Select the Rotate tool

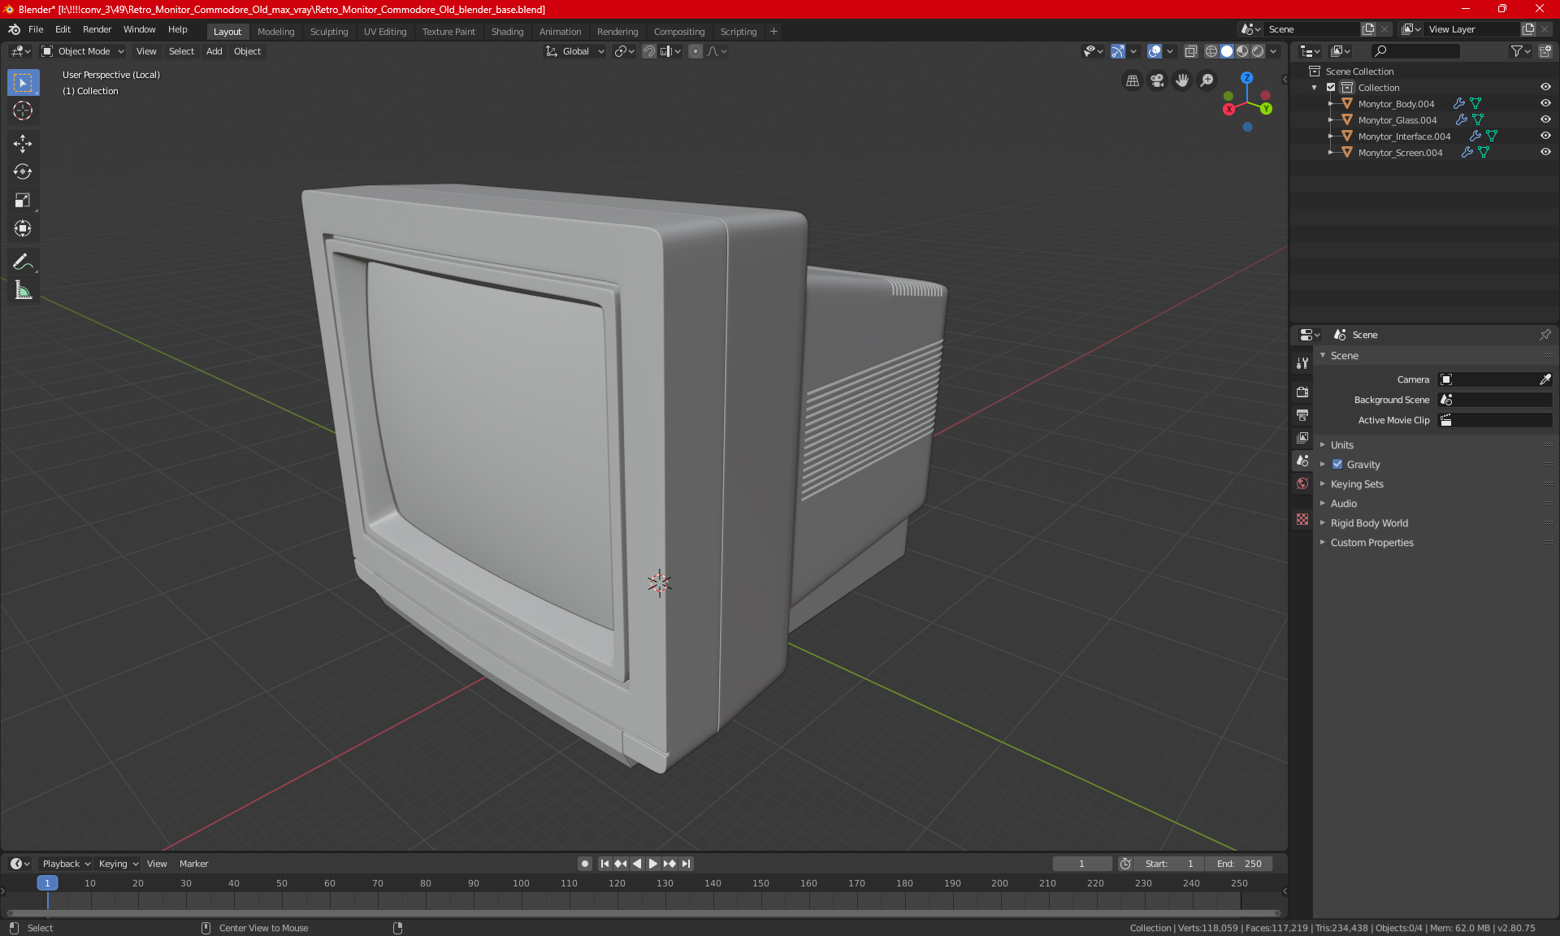point(23,172)
